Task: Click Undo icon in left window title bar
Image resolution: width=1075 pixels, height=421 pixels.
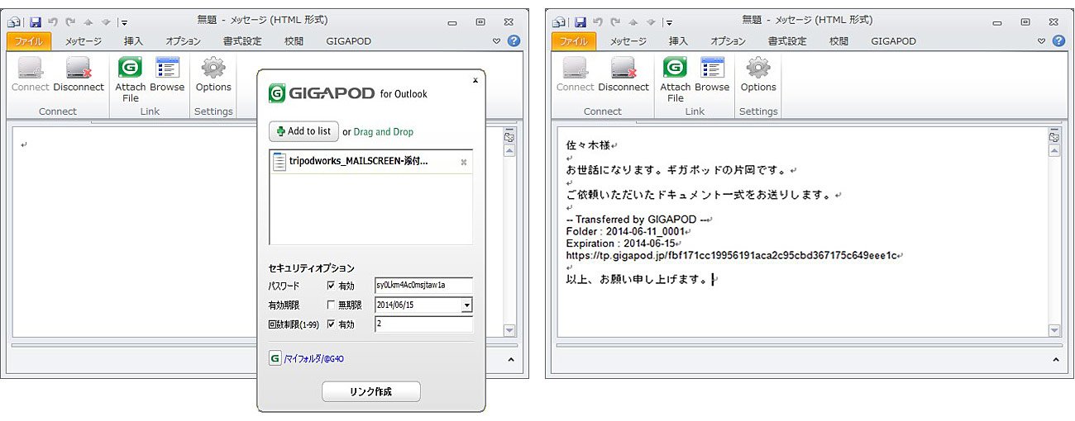Action: pos(52,21)
